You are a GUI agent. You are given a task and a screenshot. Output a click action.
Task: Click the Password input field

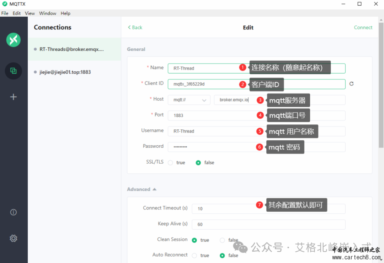click(x=256, y=147)
